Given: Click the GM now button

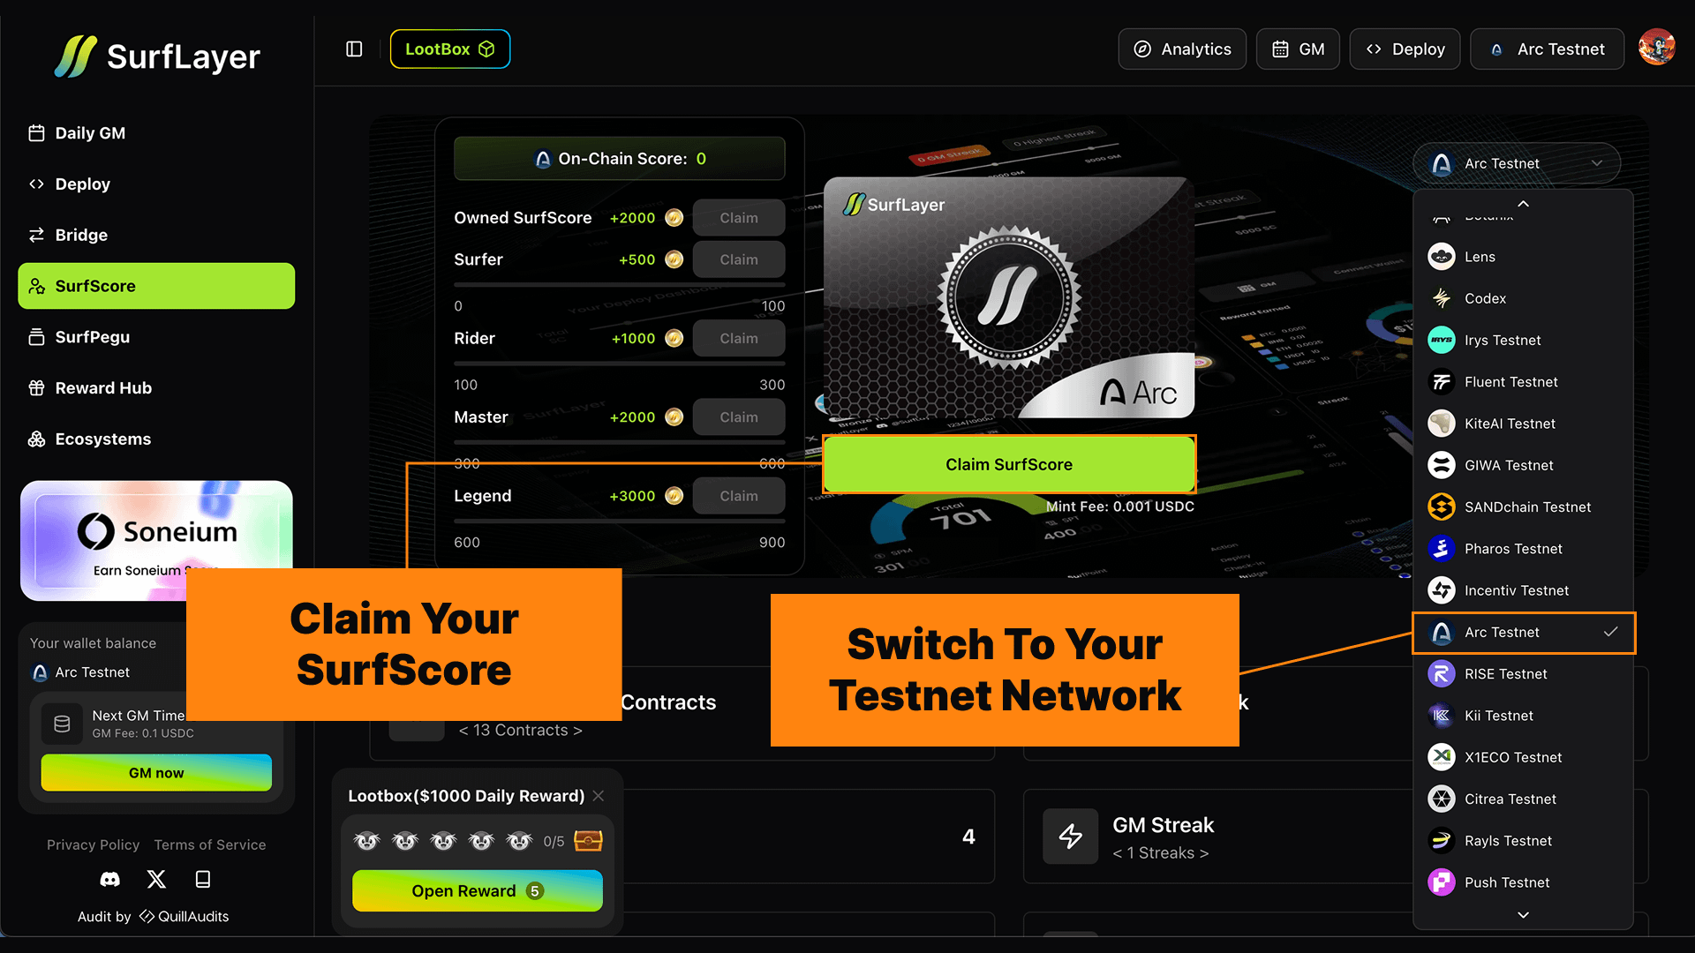Looking at the screenshot, I should pos(156,773).
